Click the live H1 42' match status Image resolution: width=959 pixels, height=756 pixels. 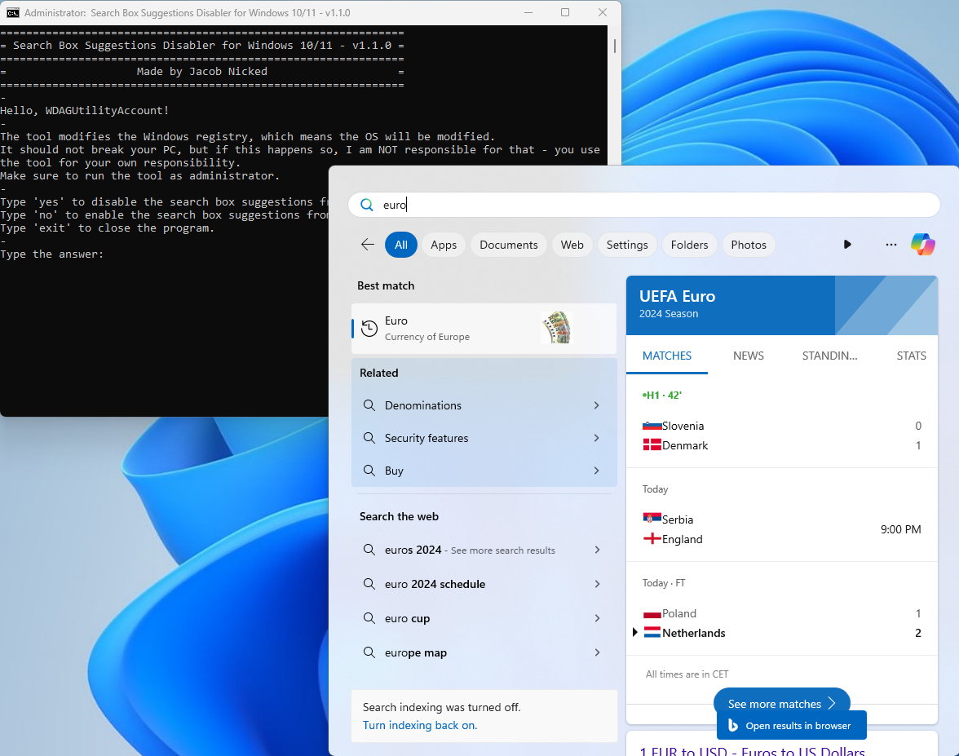pyautogui.click(x=662, y=395)
